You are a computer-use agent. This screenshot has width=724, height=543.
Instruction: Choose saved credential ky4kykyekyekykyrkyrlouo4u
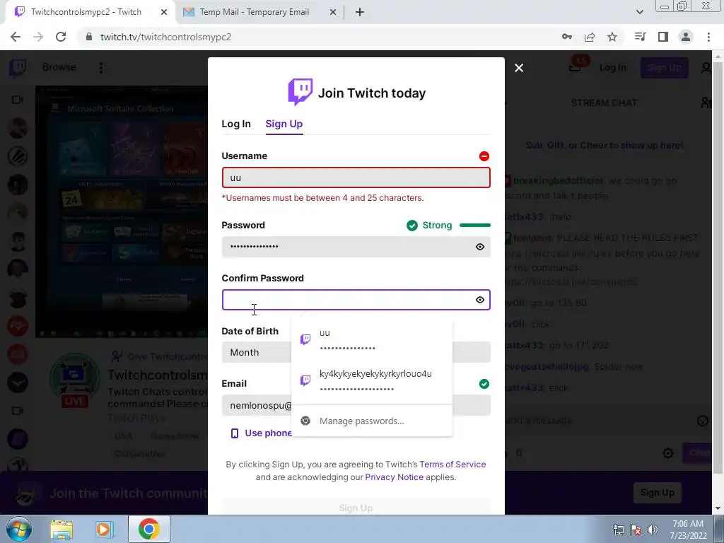pyautogui.click(x=372, y=380)
